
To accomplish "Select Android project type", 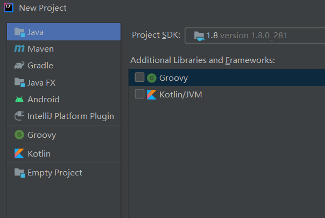I will click(64, 100).
